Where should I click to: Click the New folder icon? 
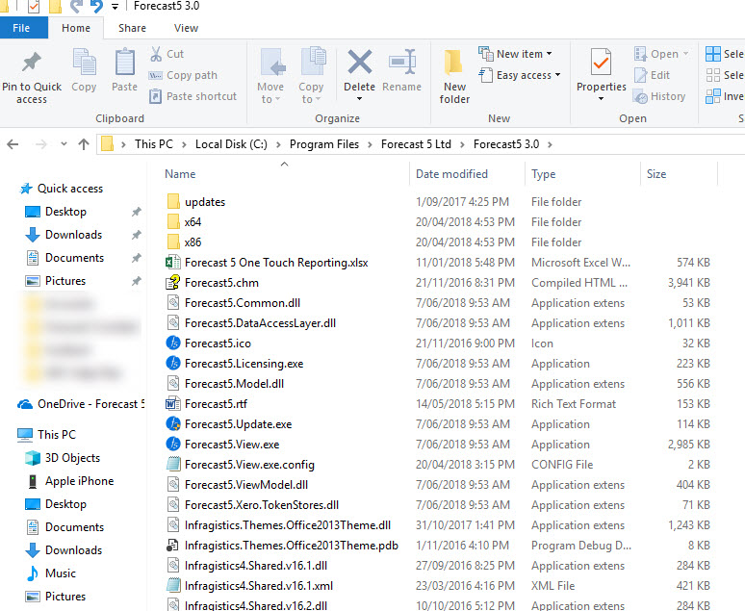click(454, 63)
